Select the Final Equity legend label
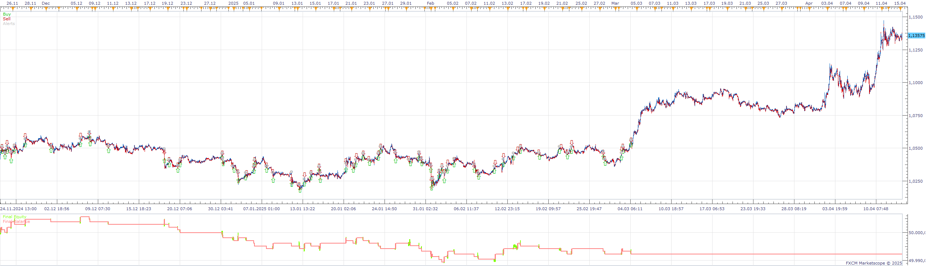Image resolution: width=926 pixels, height=266 pixels. point(14,217)
